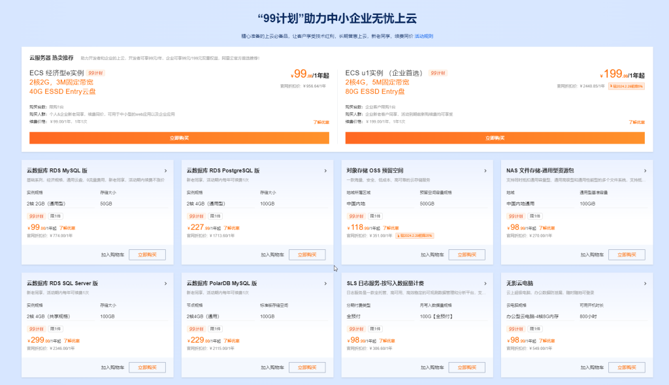
Task: Expand the 无影云电脑 card arrow
Action: point(645,283)
